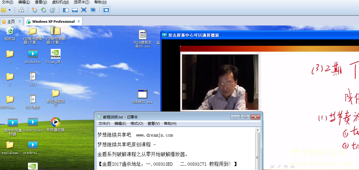Viewport: 359px width, 170px height.
Task: Open the 虚拟机(M) menu
Action: pos(61,2)
